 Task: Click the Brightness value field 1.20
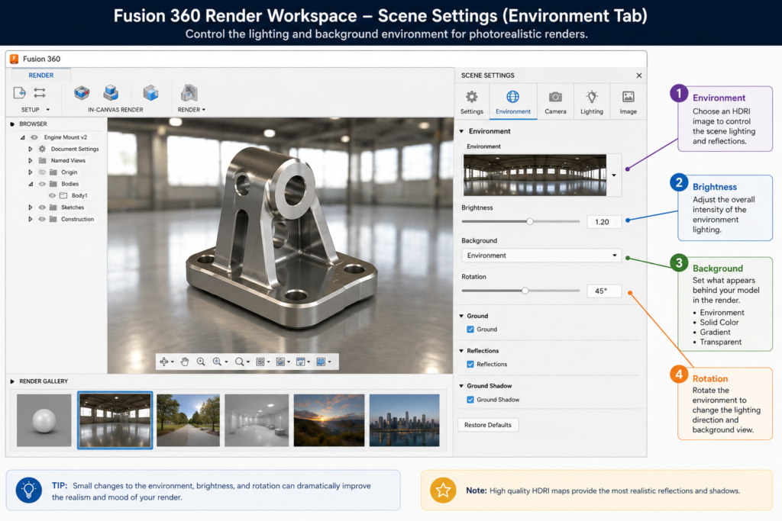pyautogui.click(x=604, y=222)
